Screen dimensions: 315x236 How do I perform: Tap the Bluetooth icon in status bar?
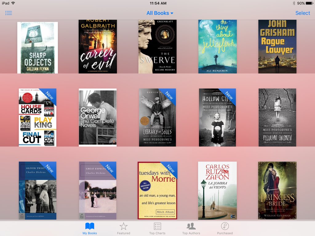coord(294,3)
